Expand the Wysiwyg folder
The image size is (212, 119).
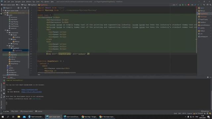(x=9, y=44)
